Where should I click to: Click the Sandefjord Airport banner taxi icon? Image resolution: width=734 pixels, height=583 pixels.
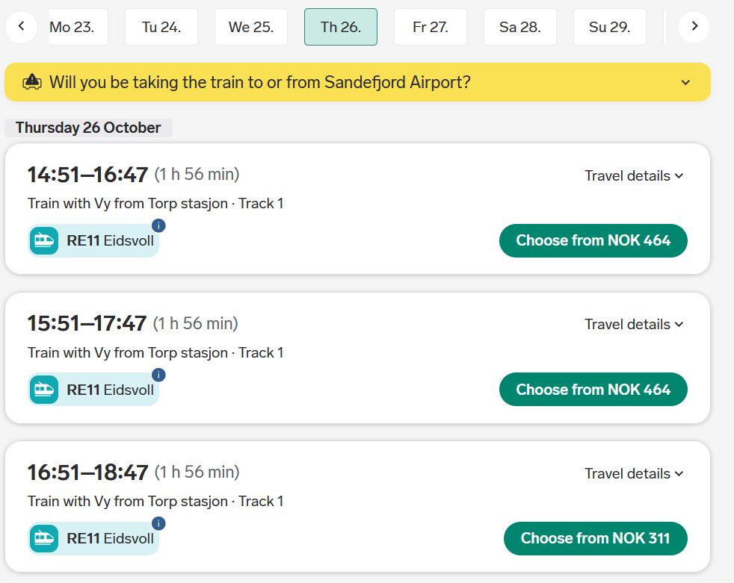point(32,82)
